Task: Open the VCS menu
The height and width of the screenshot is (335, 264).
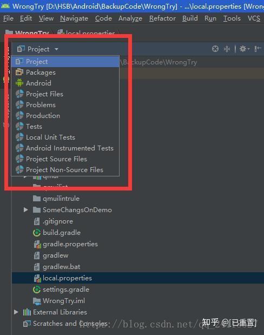Action: point(254,18)
